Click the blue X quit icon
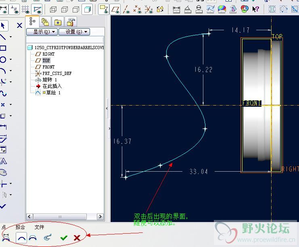The image size is (299, 247). pos(19,25)
